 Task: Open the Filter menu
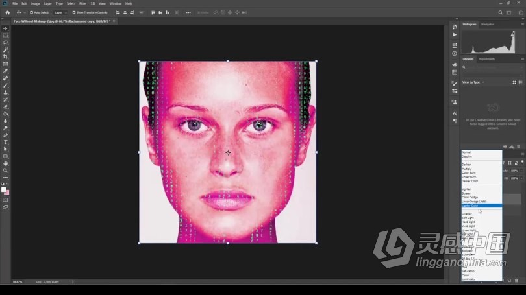coord(83,3)
